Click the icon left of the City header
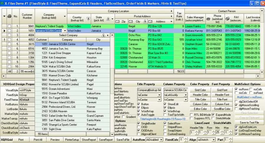Viewport: 265px width, 143px height. tap(131, 21)
